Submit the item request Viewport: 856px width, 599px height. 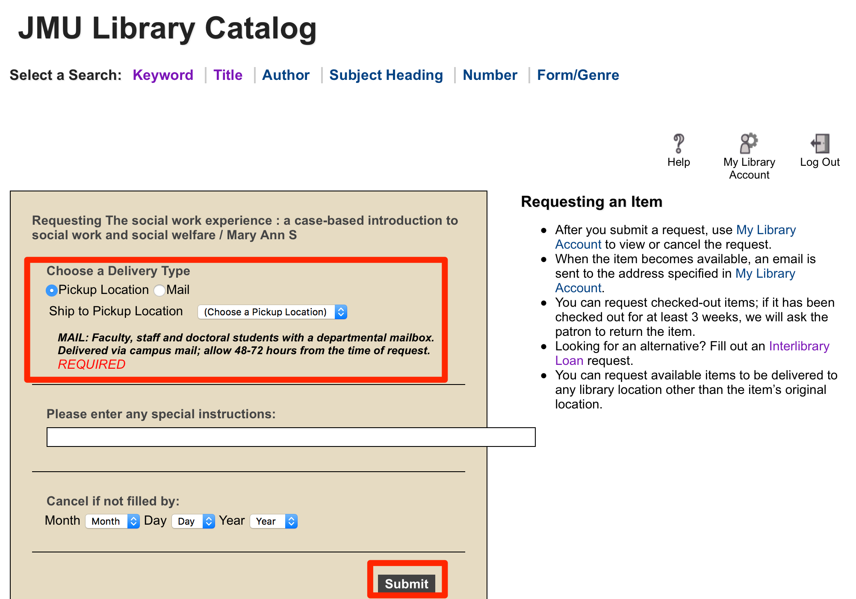coord(406,584)
